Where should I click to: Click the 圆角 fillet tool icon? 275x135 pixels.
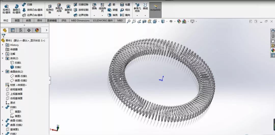coord(94,7)
